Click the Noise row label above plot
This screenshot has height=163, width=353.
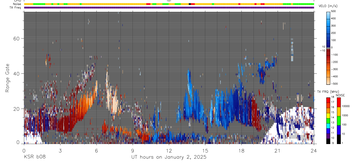pyautogui.click(x=17, y=4)
